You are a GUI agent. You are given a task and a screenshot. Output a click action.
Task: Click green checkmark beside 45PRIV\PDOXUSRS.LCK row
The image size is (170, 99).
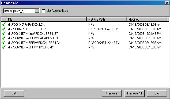click(x=4, y=43)
